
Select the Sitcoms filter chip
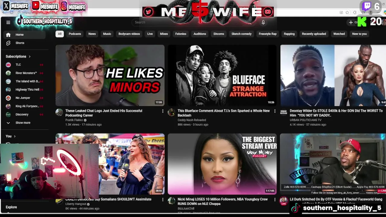tap(219, 34)
